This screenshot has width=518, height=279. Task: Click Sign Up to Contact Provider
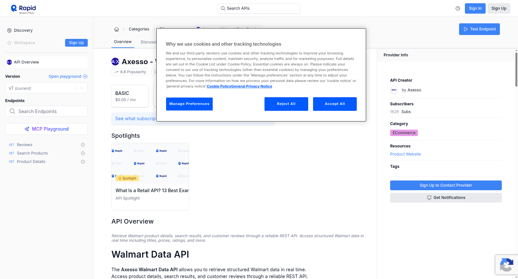[x=446, y=185]
